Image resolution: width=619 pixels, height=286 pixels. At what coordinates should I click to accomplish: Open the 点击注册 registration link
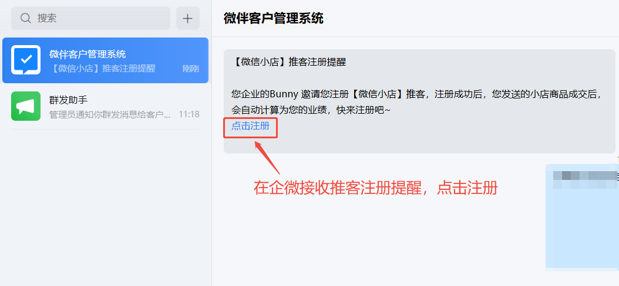click(250, 126)
